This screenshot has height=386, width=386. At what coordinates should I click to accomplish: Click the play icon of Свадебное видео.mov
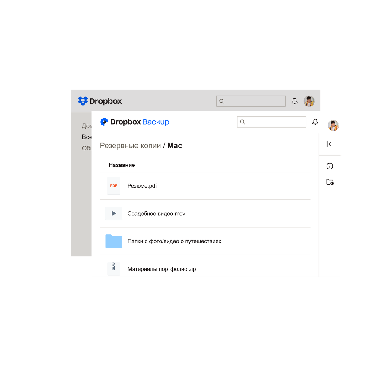(114, 214)
